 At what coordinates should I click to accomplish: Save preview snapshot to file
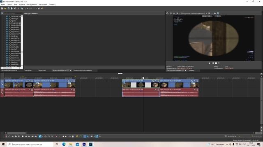pyautogui.click(x=218, y=13)
